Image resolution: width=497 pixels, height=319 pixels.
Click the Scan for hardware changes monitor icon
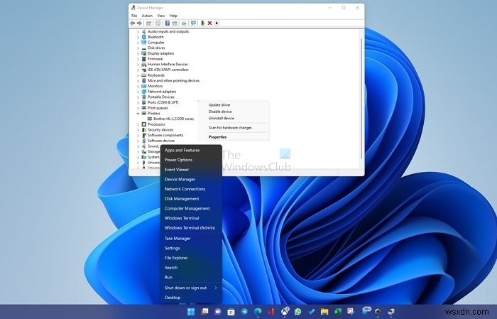pos(193,23)
